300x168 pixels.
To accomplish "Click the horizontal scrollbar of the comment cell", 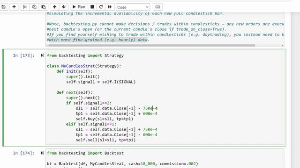I will tap(151, 45).
